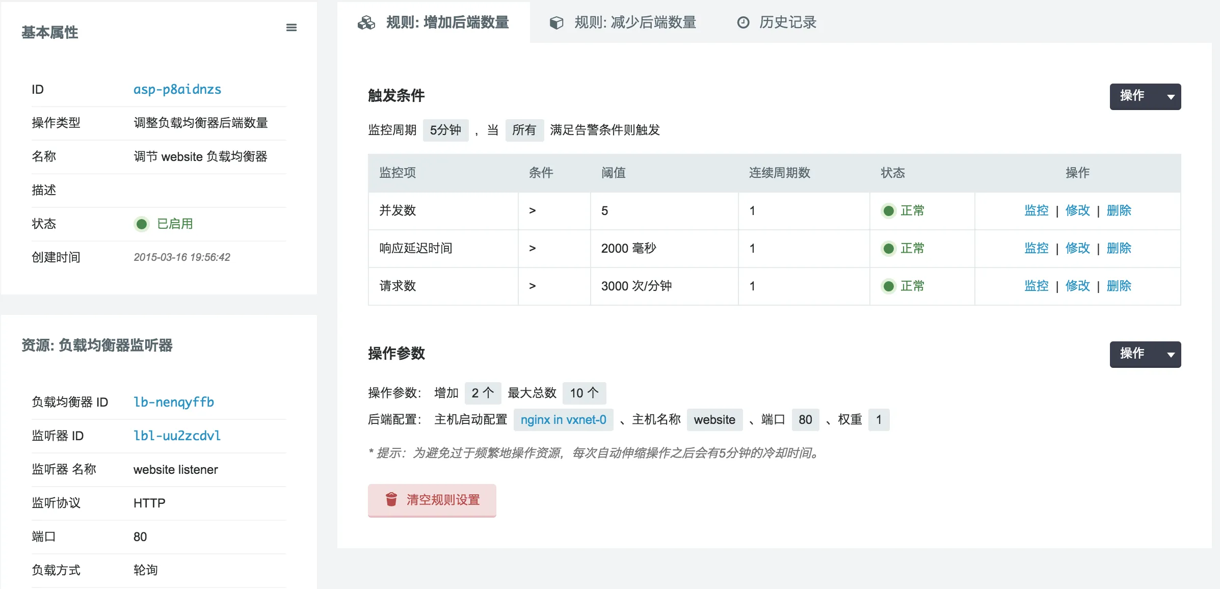Image resolution: width=1220 pixels, height=589 pixels.
Task: Click 监控 for 响应延迟时间 row
Action: tap(1037, 248)
